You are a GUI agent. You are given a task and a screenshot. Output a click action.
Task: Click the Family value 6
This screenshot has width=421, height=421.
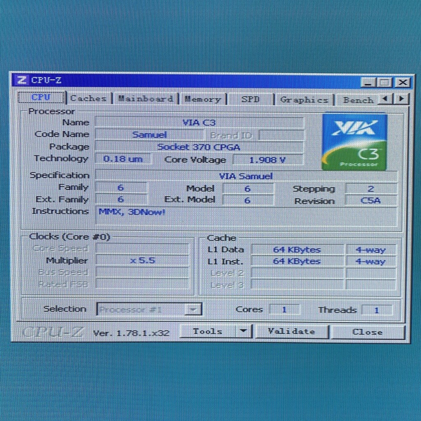(x=121, y=187)
